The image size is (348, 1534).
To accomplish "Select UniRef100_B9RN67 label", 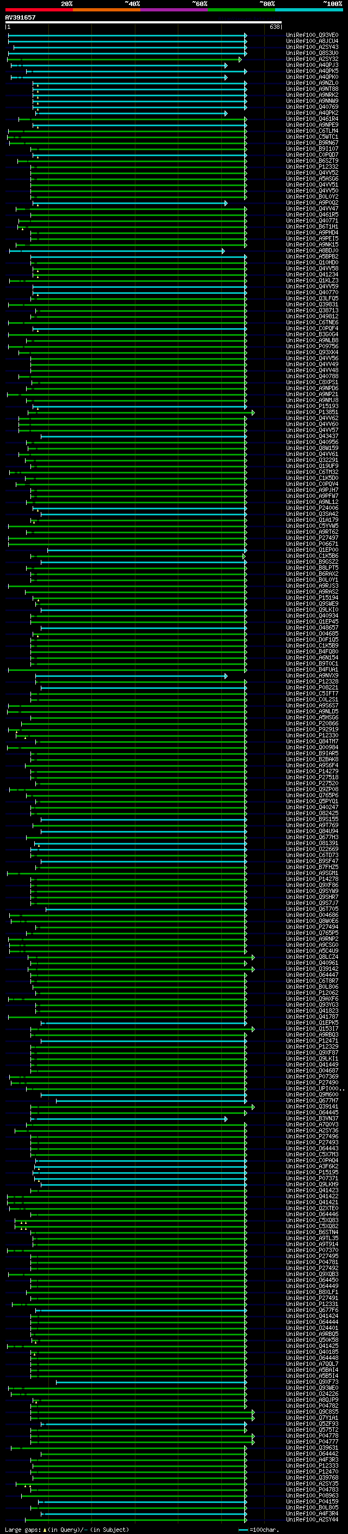I will tap(312, 143).
